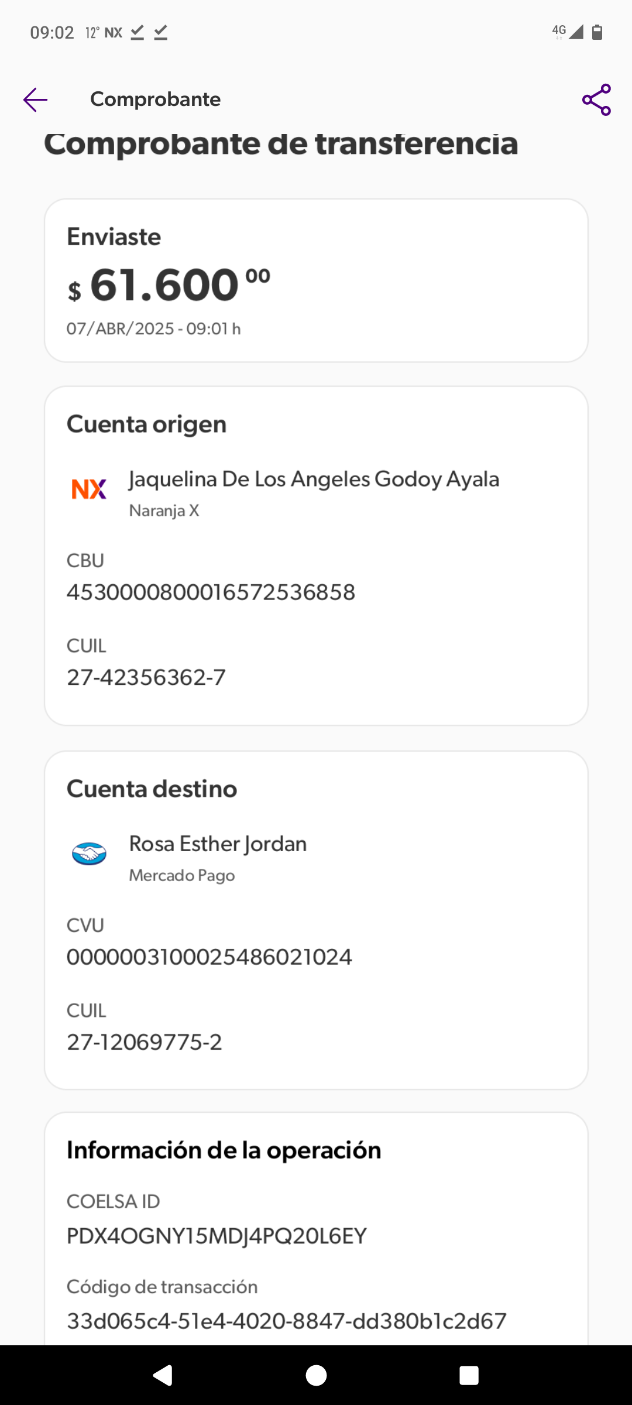Tap the Naranja X logo icon

pyautogui.click(x=89, y=489)
